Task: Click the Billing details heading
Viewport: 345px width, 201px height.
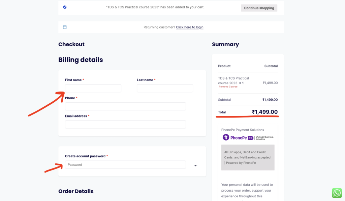Action: point(81,60)
